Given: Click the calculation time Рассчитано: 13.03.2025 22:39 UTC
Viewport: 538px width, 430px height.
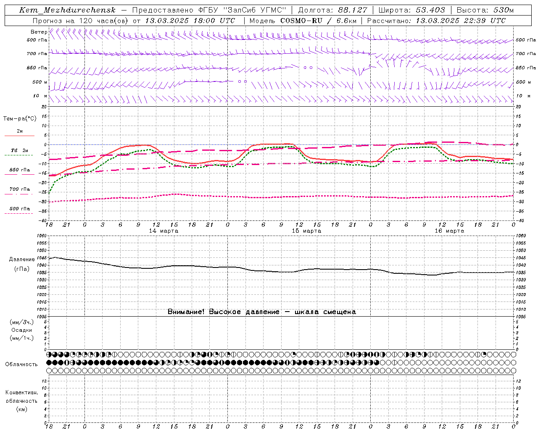Looking at the screenshot, I should point(436,21).
